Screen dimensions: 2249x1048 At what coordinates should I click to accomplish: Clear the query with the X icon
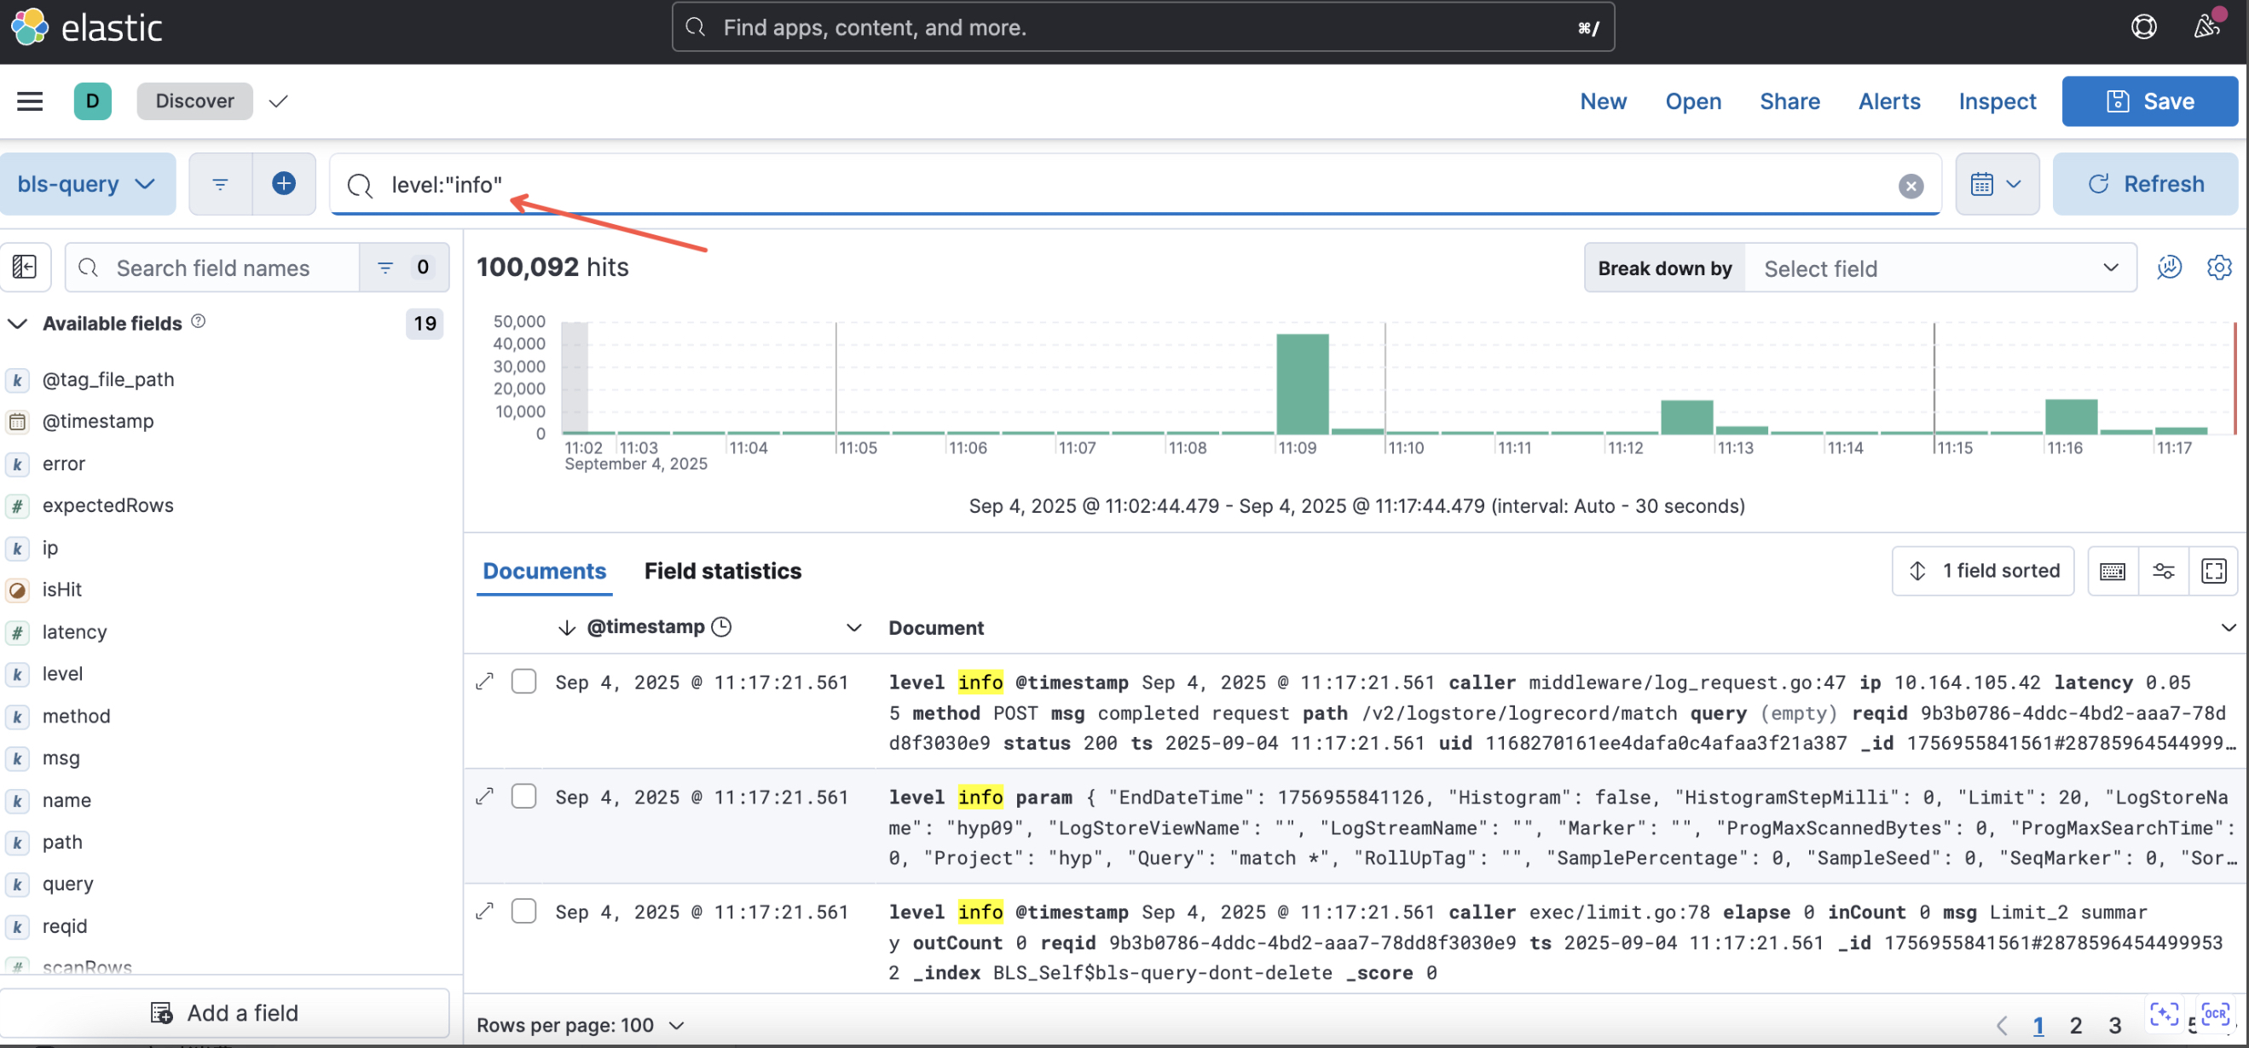[1911, 186]
